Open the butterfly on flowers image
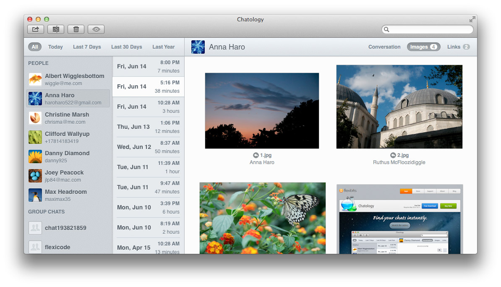This screenshot has width=501, height=287. [x=262, y=218]
